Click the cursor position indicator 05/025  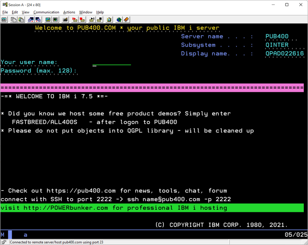296,235
